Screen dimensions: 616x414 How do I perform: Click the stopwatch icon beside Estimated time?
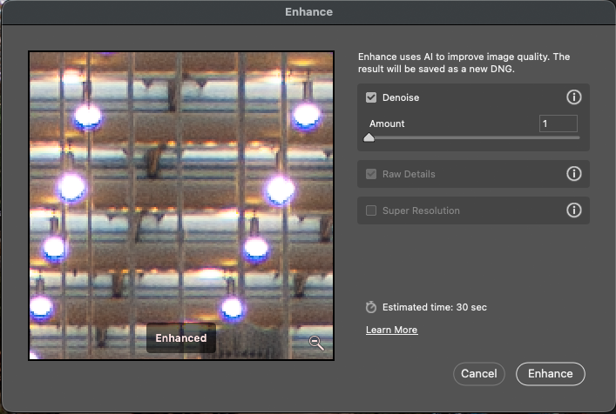coord(371,307)
